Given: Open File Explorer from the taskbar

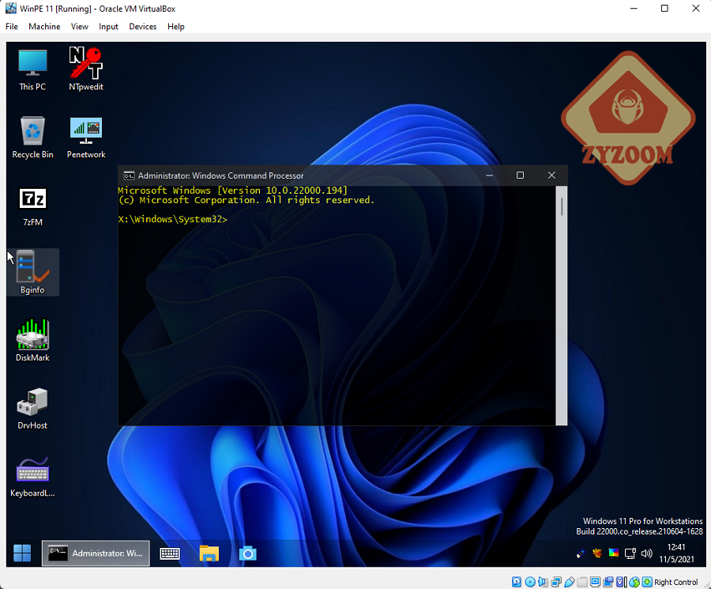Looking at the screenshot, I should click(x=209, y=553).
